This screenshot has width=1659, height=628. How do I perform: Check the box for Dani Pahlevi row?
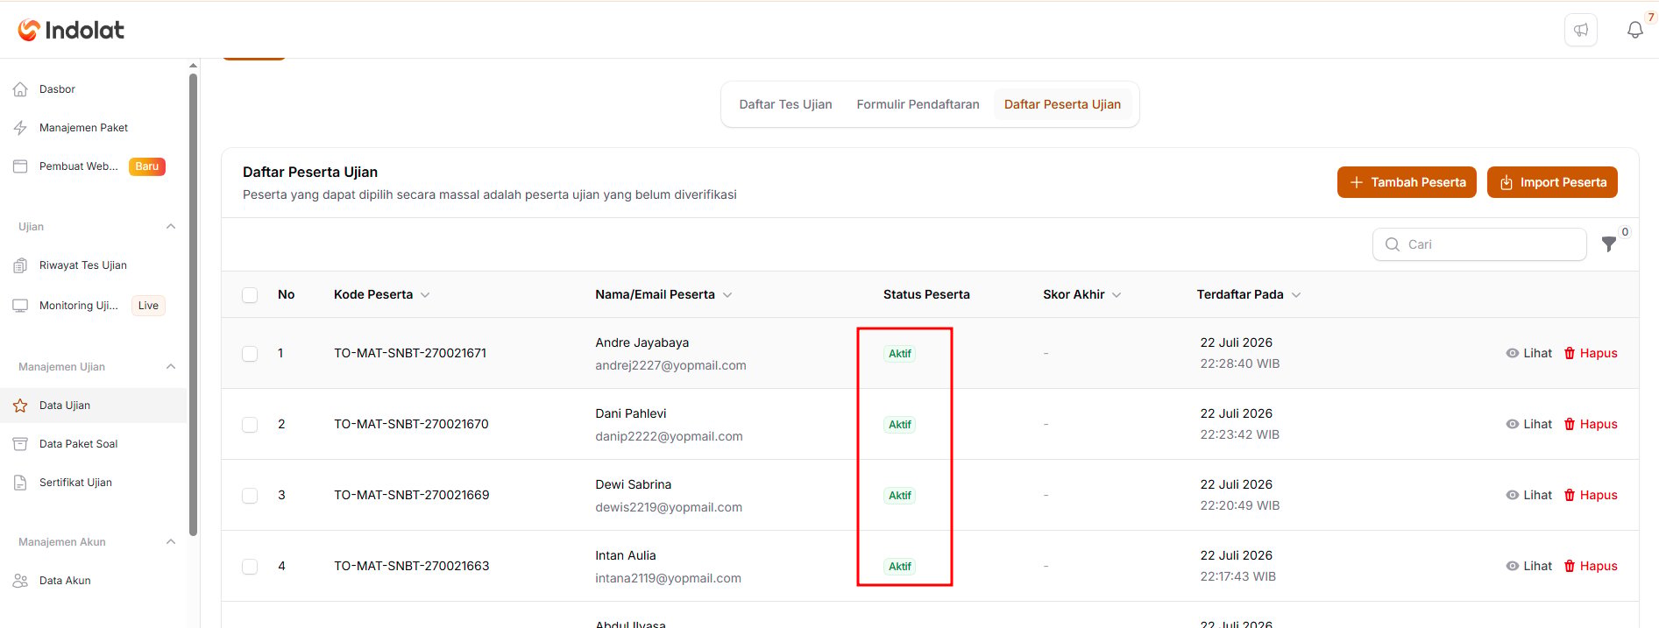250,425
